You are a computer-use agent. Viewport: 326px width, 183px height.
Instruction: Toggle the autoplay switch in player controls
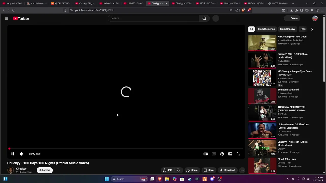[206, 154]
